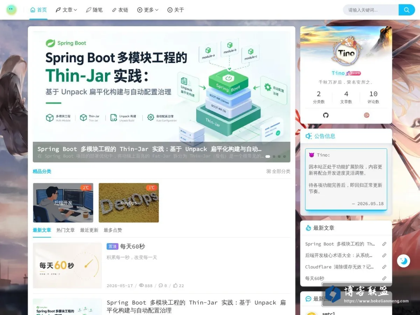Click the site logo avatar in the header
Viewport: 420px width, 315px height.
pos(12,10)
